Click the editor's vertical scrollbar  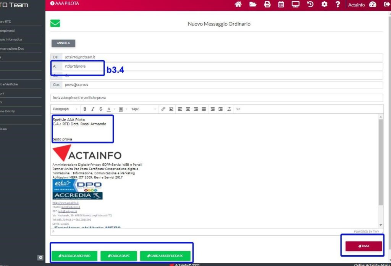click(380, 160)
